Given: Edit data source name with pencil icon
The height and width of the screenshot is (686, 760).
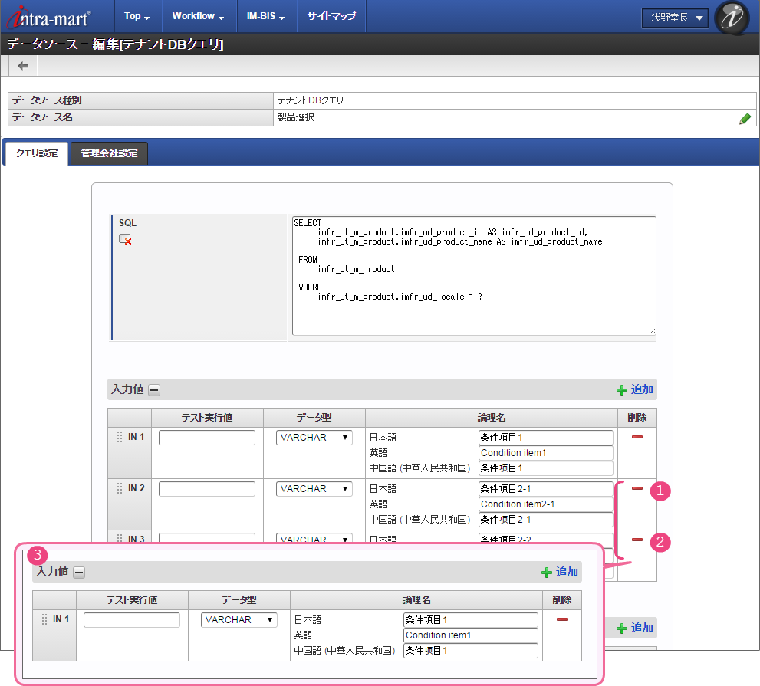Looking at the screenshot, I should (x=745, y=118).
